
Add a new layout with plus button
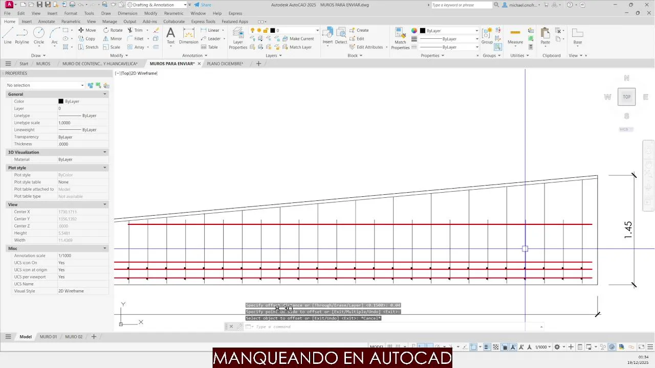[x=94, y=337]
